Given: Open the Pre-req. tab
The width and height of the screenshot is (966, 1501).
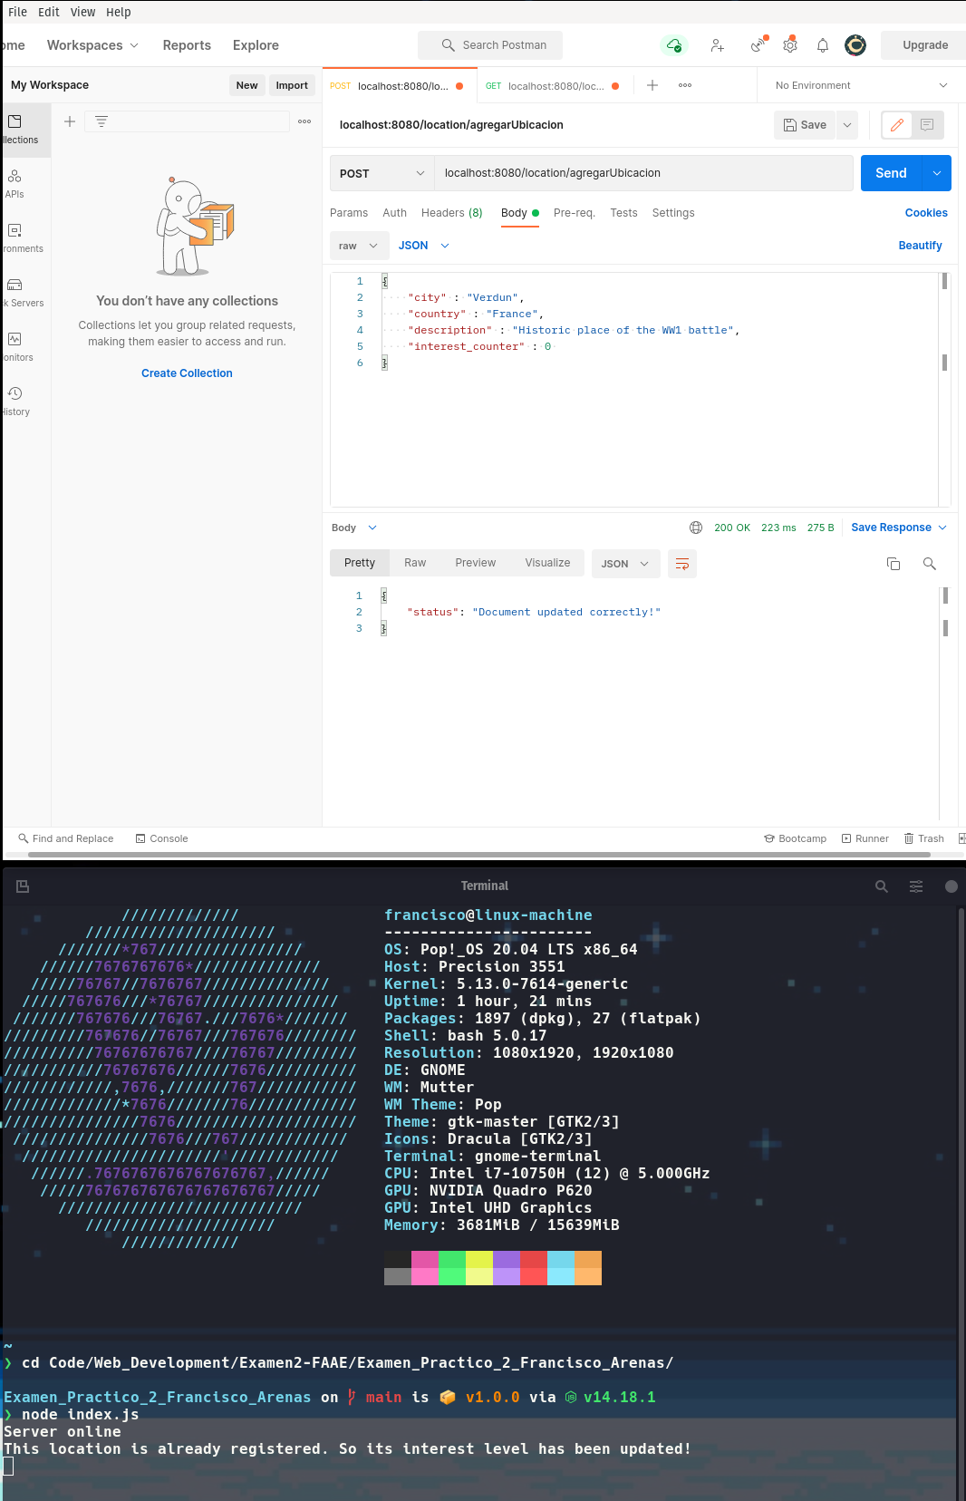Looking at the screenshot, I should pyautogui.click(x=574, y=213).
